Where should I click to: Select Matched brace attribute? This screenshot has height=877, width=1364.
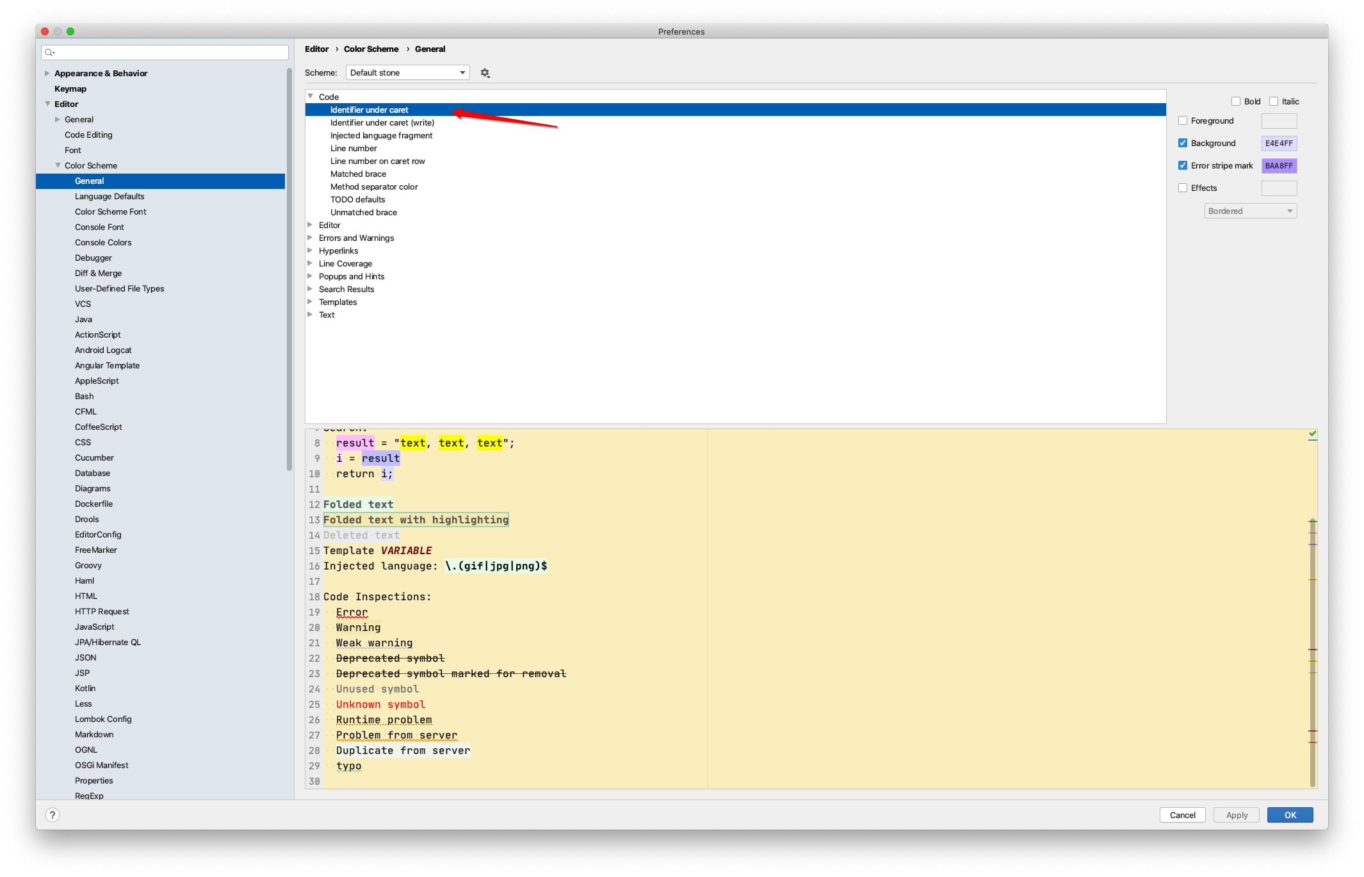(358, 174)
